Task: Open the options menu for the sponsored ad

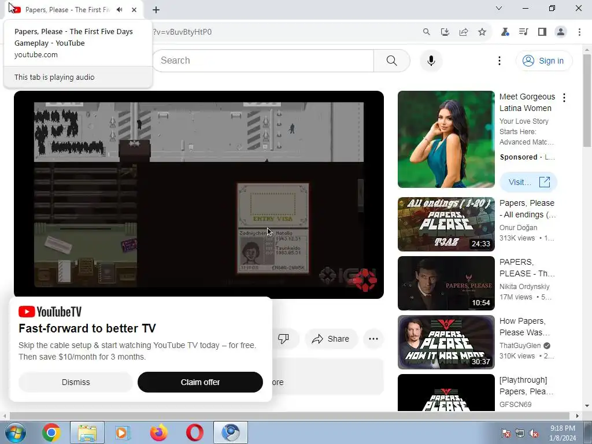Action: pos(564,98)
